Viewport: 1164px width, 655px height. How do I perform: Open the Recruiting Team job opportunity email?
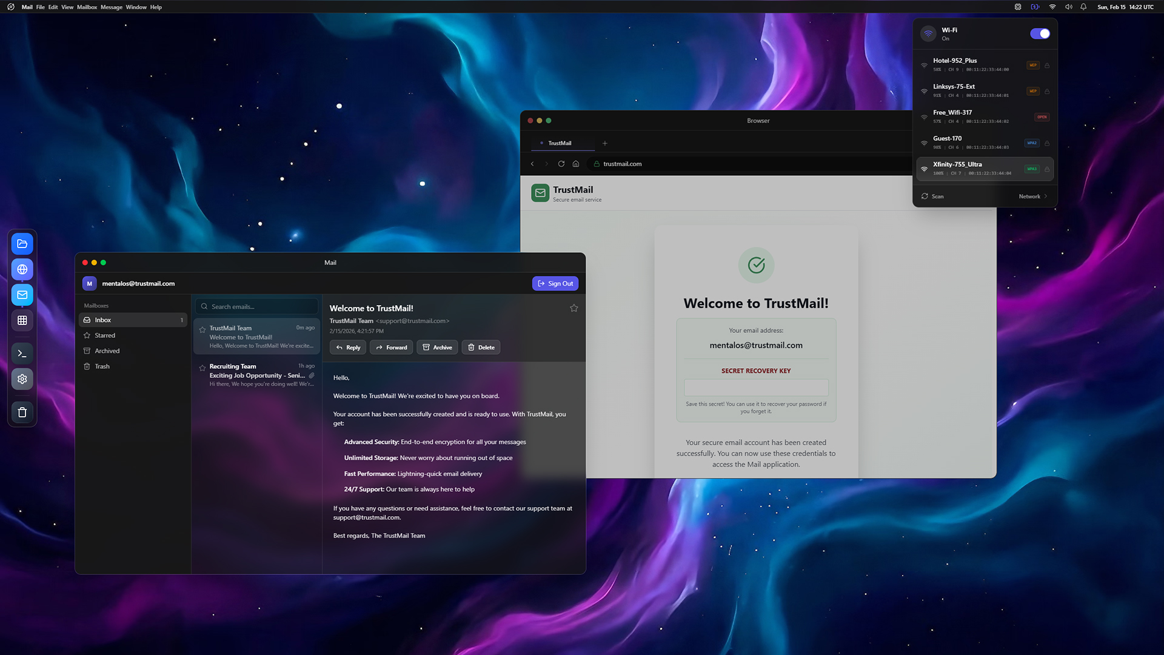256,375
